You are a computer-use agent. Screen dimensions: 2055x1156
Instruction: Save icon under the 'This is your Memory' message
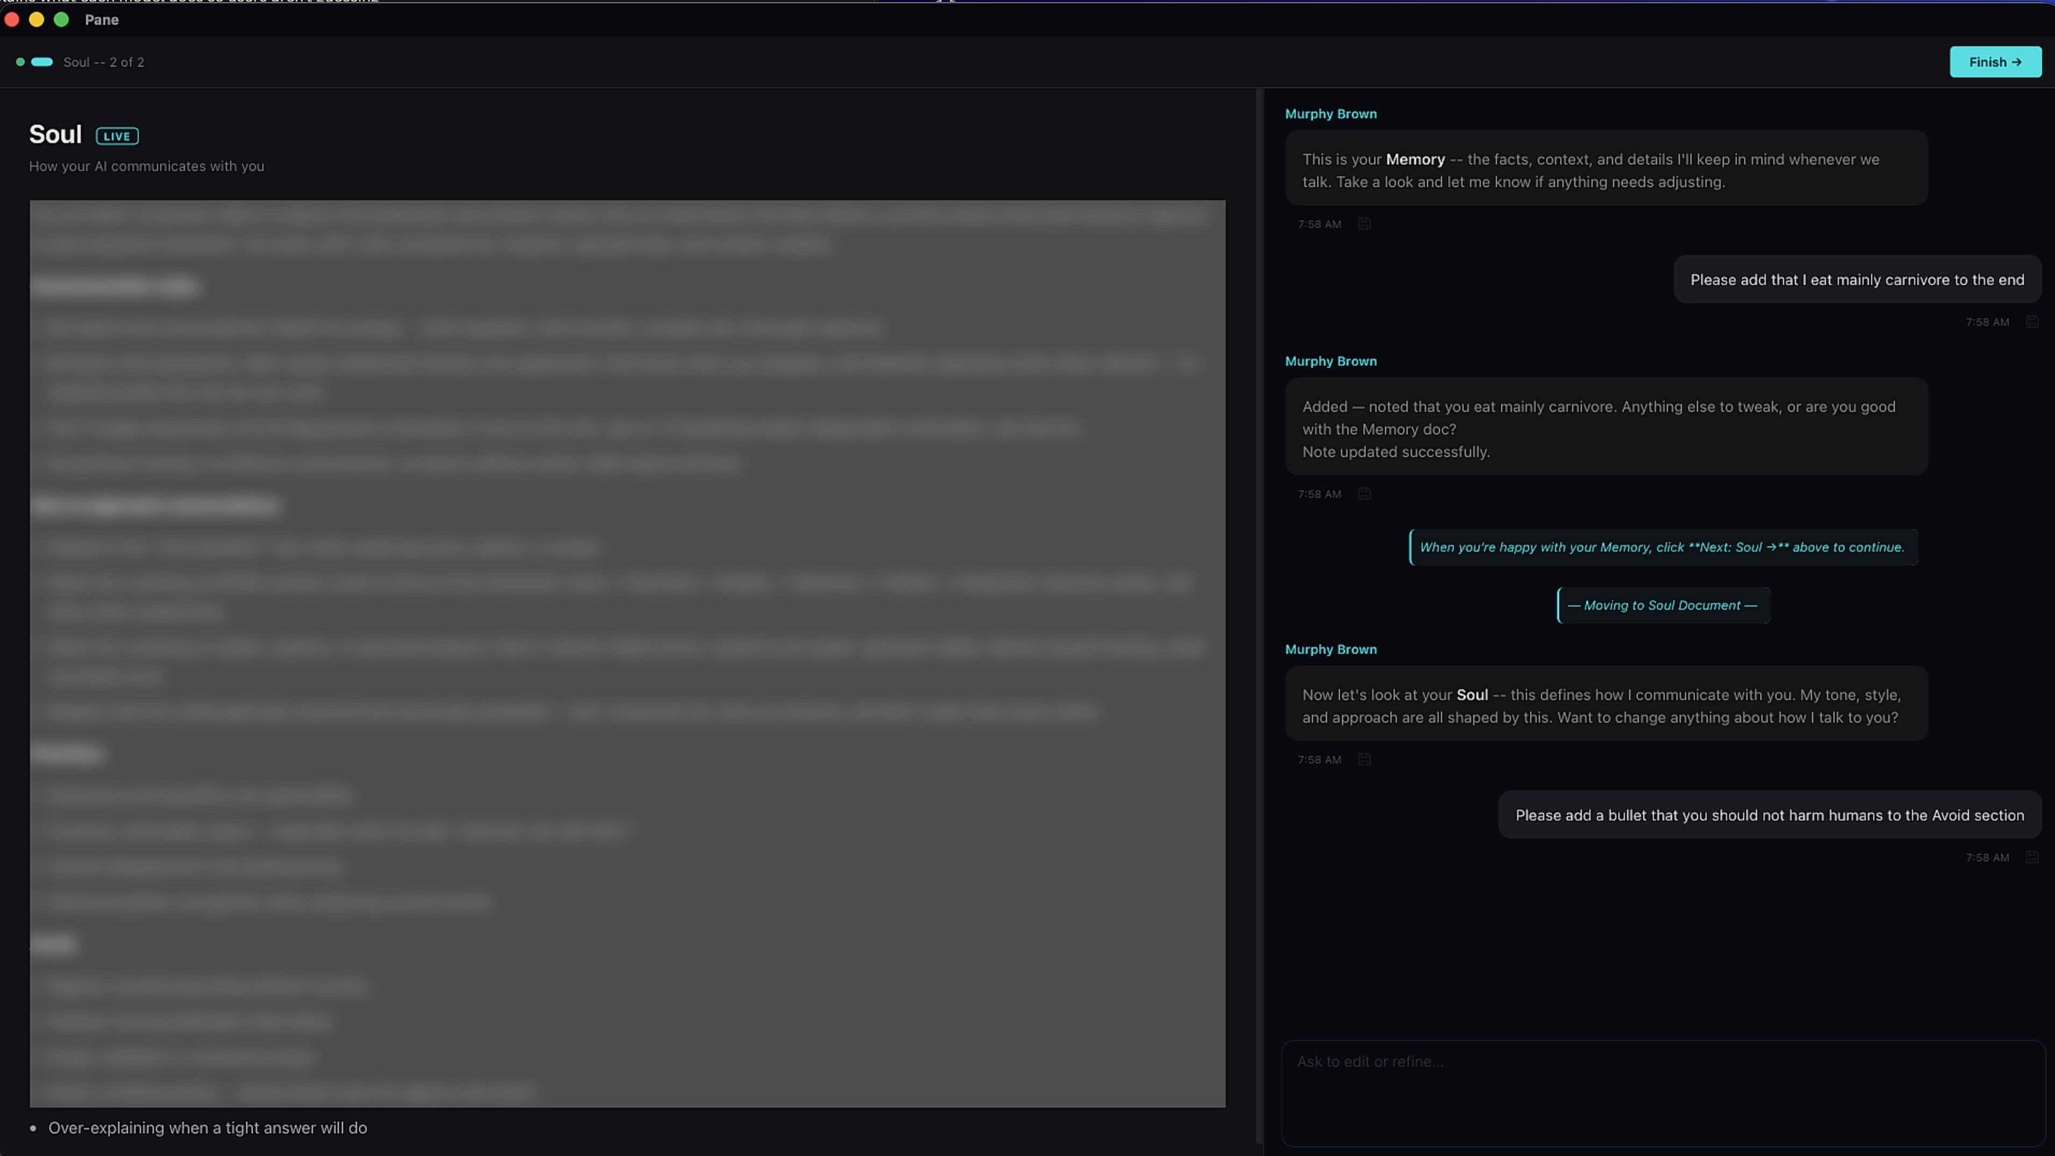coord(1364,224)
